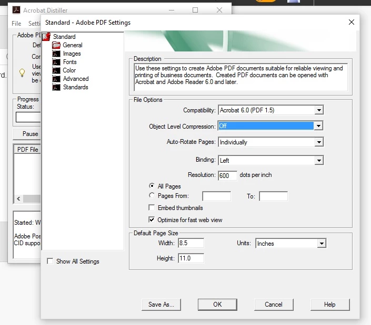Close the Adobe PDF Settings dialog

coord(352,22)
